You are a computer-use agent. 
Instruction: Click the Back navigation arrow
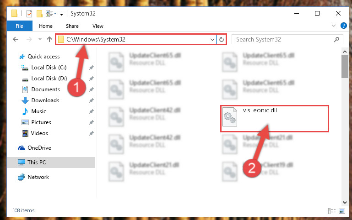(x=16, y=40)
